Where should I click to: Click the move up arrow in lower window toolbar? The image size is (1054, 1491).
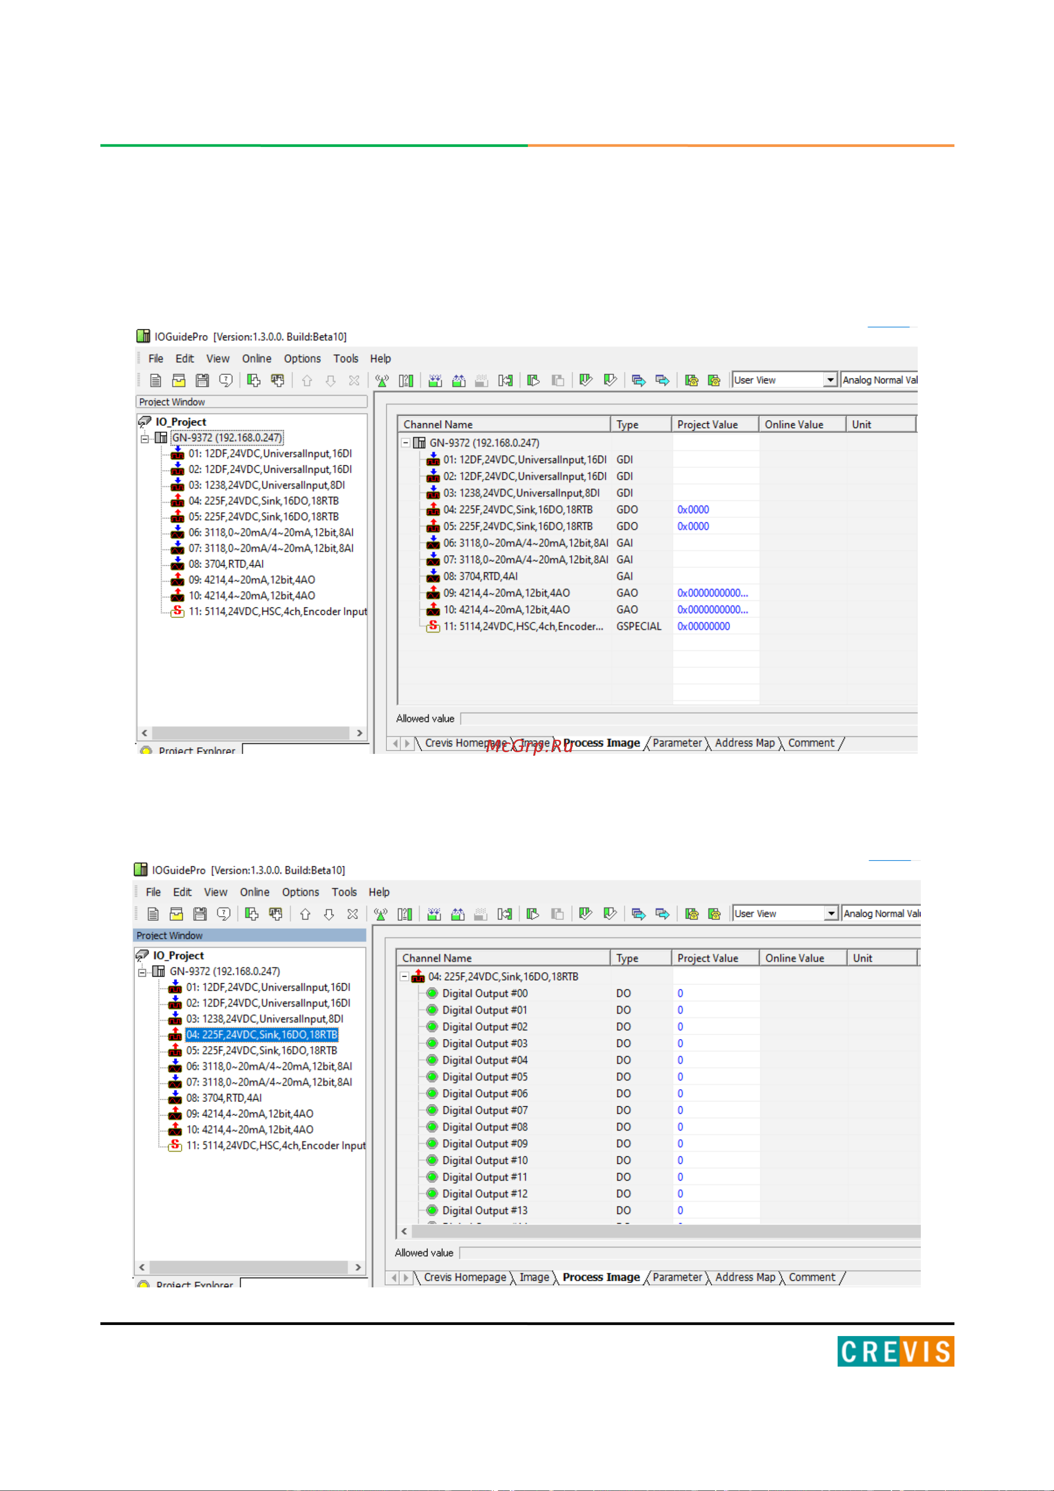tap(305, 914)
